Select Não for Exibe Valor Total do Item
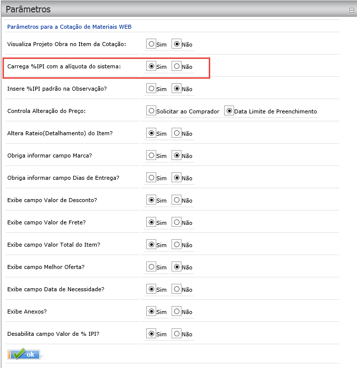Image resolution: width=357 pixels, height=368 pixels. point(177,245)
